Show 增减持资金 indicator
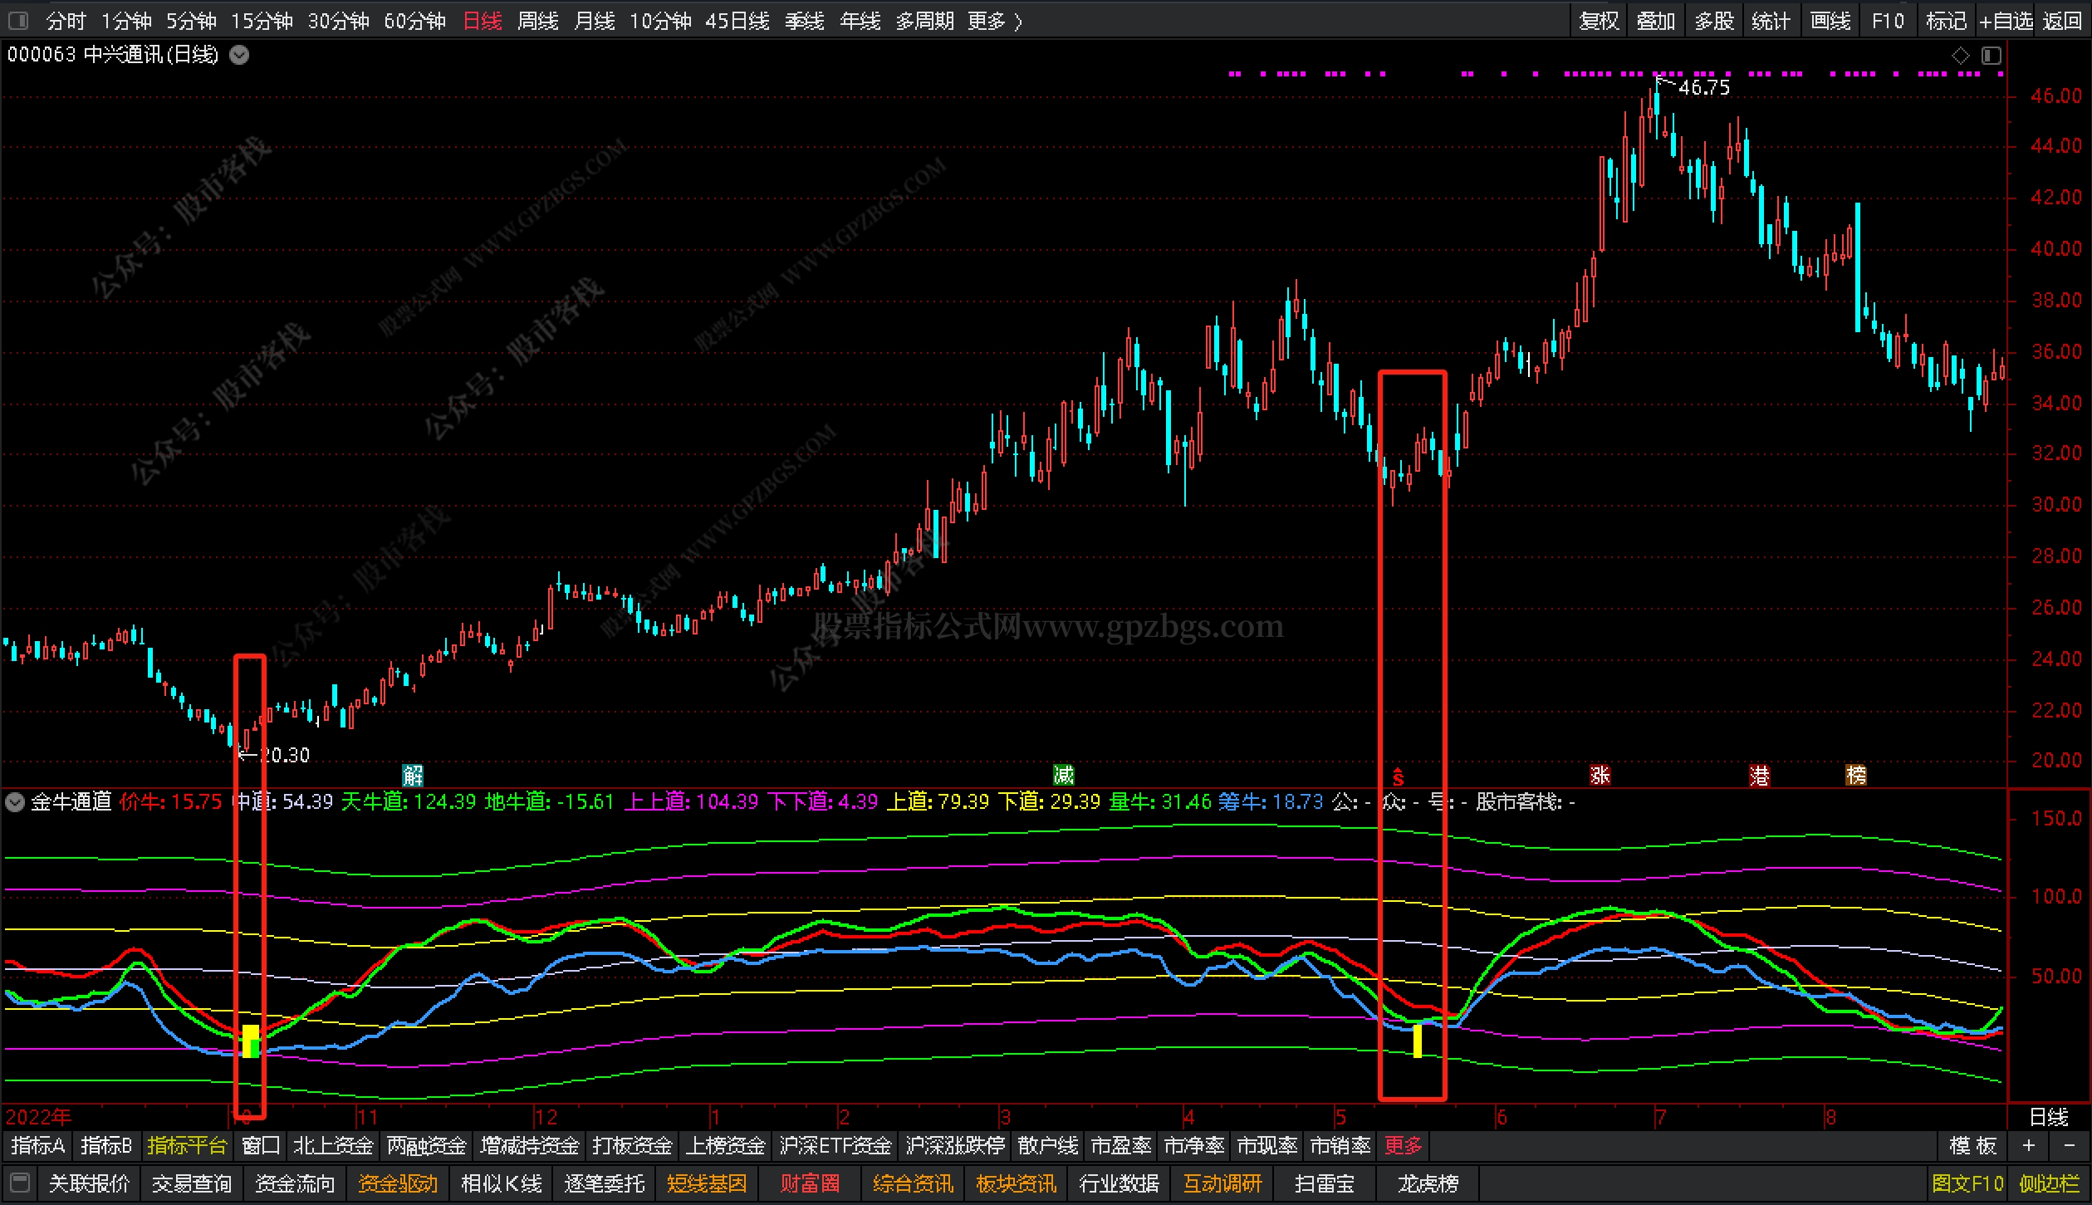2092x1205 pixels. point(530,1146)
